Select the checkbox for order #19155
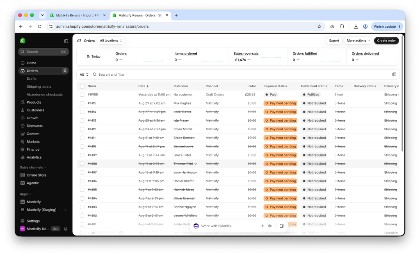Image resolution: width=420 pixels, height=256 pixels. (82, 95)
